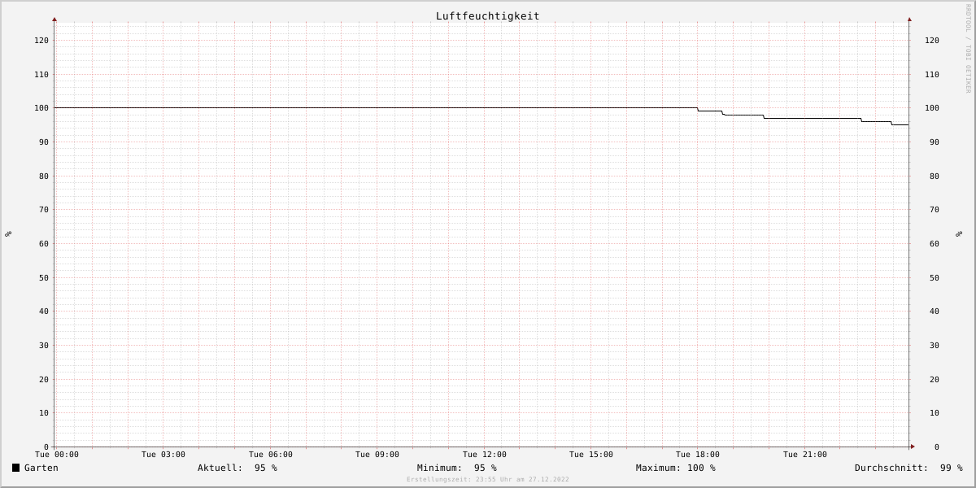Click the 100 label on the left axis
This screenshot has height=488, width=976.
click(41, 108)
